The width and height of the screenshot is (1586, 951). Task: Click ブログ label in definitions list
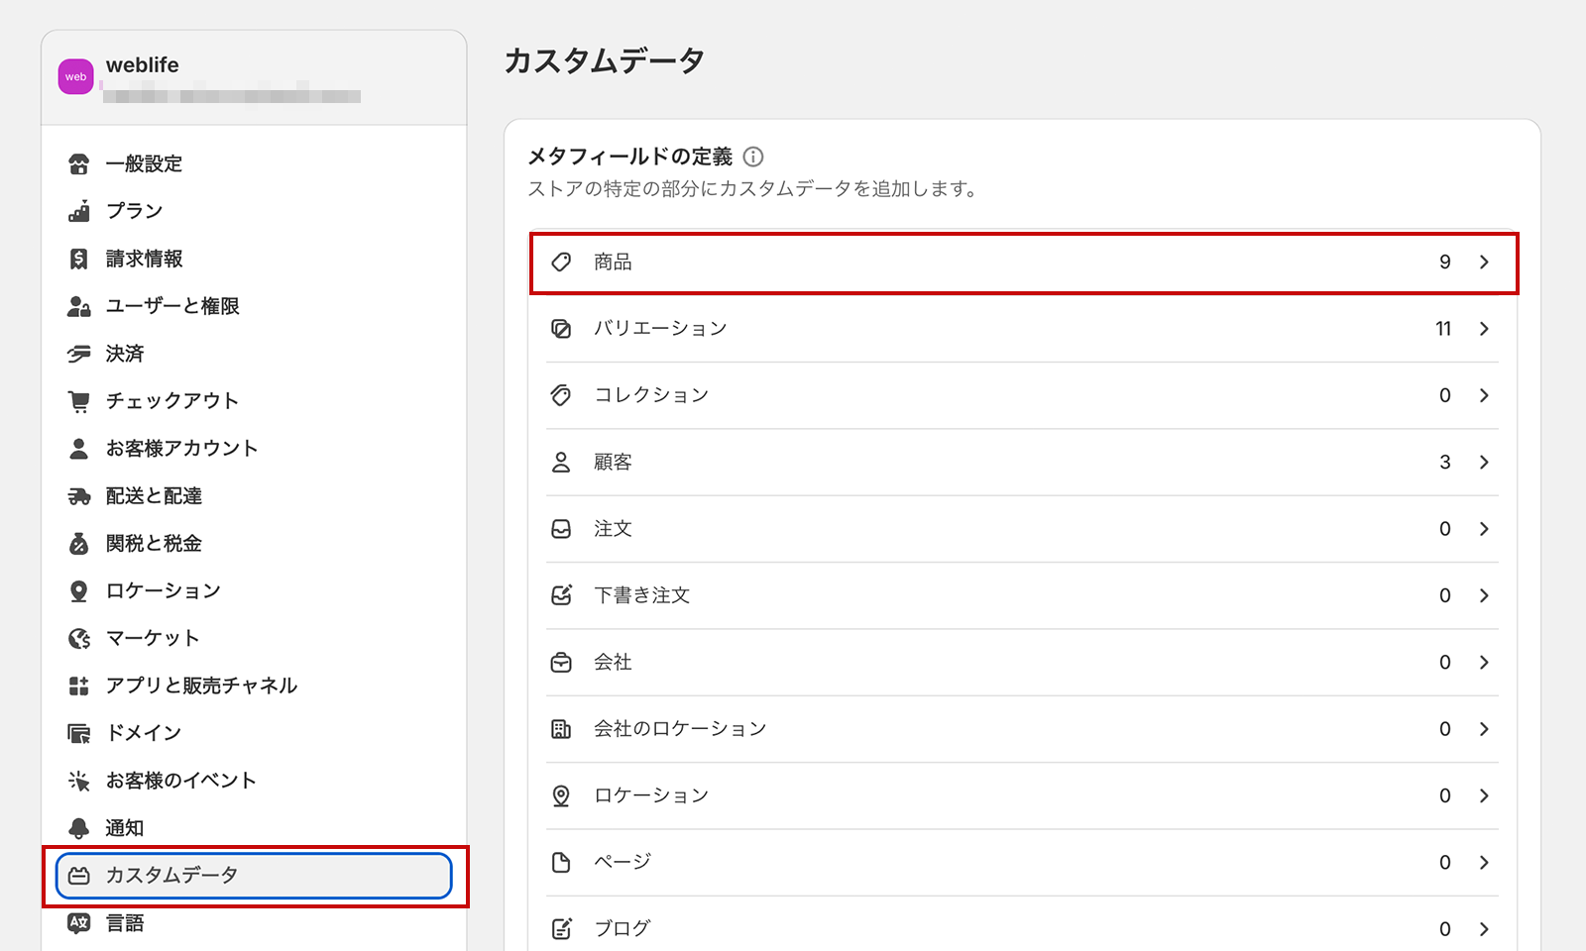[x=623, y=929]
